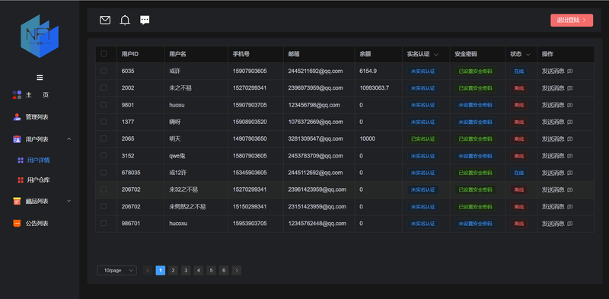Click the 用户详情 grid icon
The height and width of the screenshot is (299, 609).
21,160
